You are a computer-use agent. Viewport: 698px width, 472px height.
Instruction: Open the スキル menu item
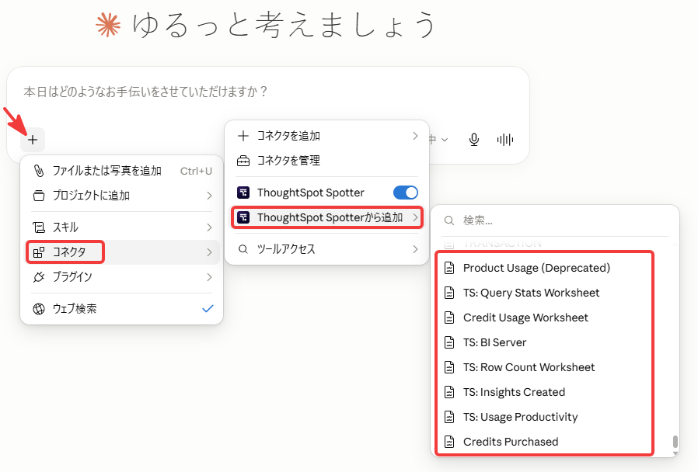point(121,227)
